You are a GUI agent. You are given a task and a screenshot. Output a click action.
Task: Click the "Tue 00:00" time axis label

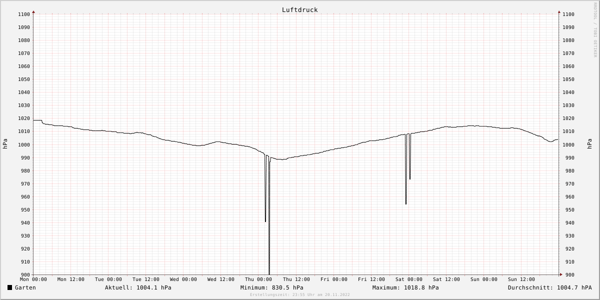pos(108,279)
